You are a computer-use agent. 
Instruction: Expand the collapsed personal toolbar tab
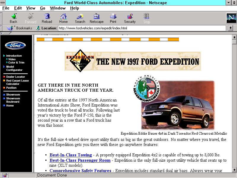click(5, 33)
